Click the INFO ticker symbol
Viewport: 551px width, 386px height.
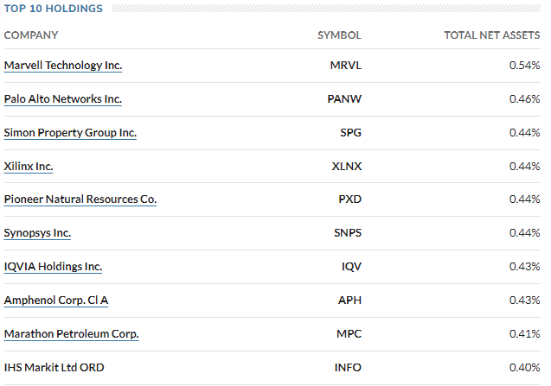348,367
